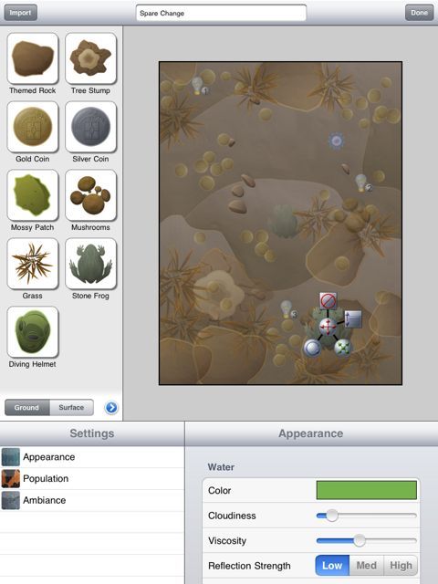Set Reflection Strength to High

pos(401,566)
